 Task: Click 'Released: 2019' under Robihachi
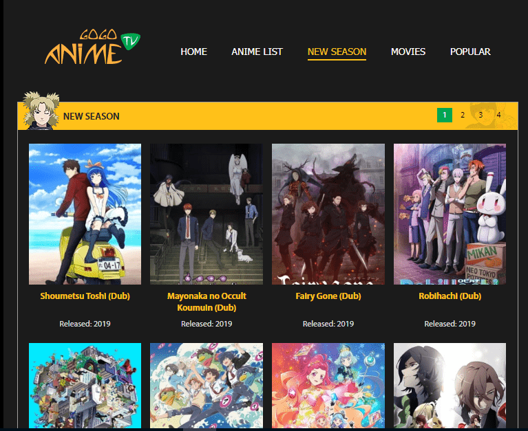click(450, 324)
